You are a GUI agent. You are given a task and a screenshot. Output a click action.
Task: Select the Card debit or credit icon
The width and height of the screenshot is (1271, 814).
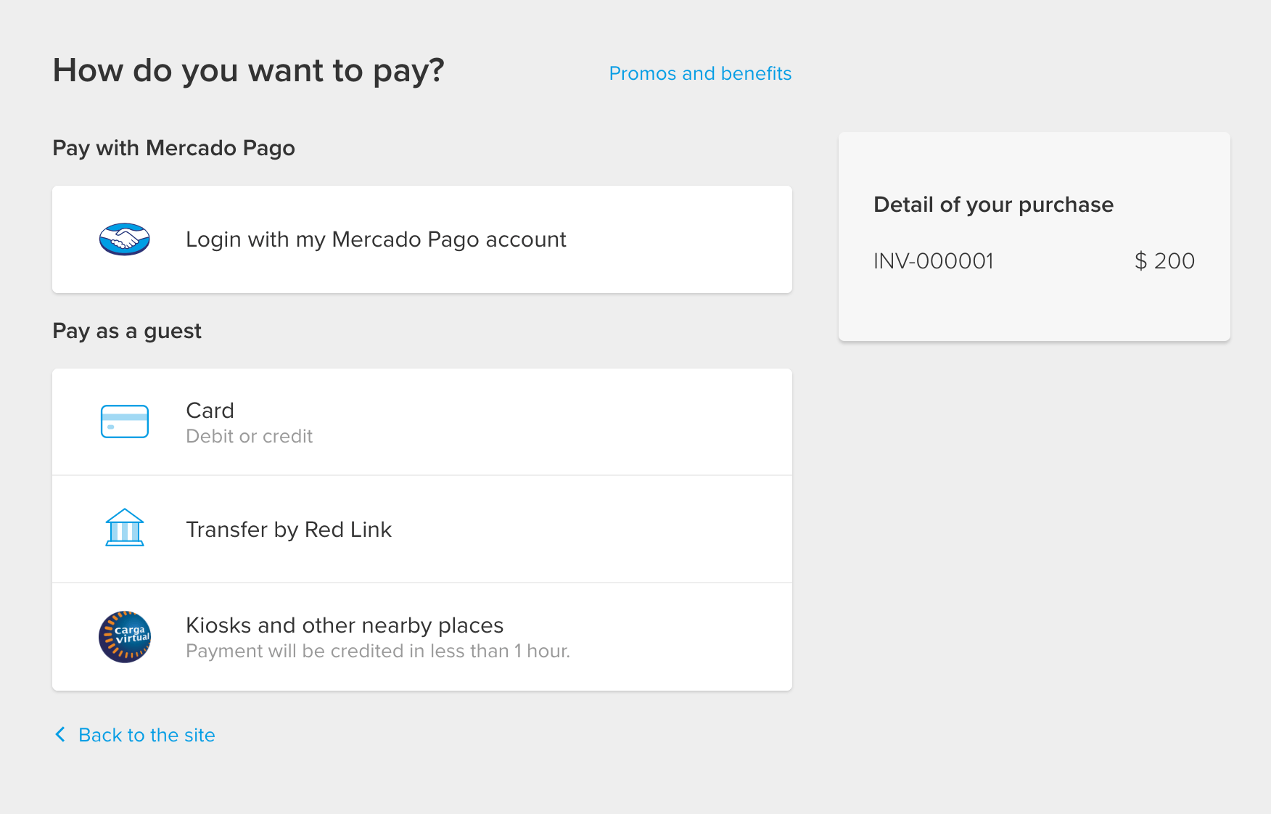124,421
